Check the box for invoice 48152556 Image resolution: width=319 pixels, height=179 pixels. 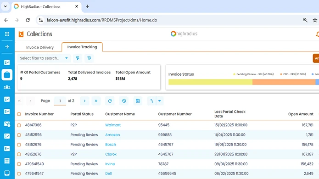pyautogui.click(x=19, y=135)
